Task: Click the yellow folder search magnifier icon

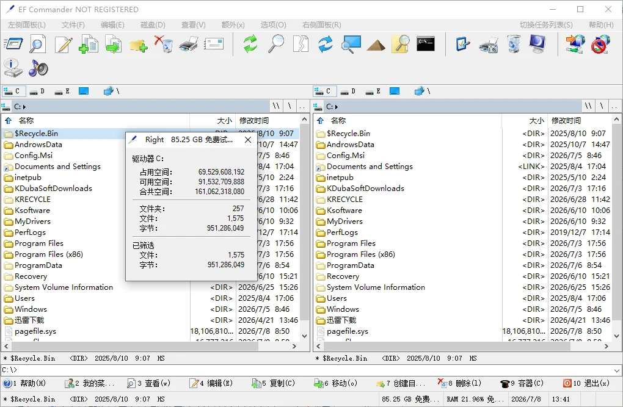Action: pos(401,44)
